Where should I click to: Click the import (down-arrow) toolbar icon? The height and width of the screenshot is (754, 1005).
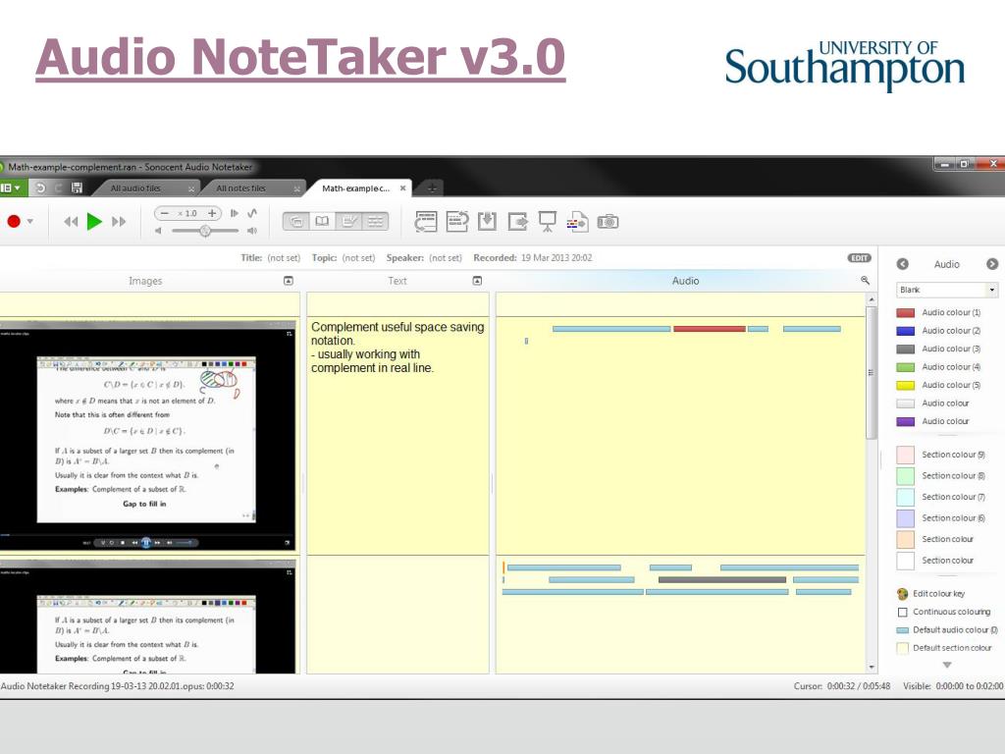tap(487, 221)
